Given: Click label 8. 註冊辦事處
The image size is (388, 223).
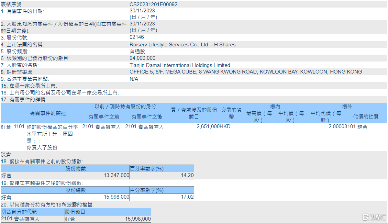Looking at the screenshot, I should point(17,72).
